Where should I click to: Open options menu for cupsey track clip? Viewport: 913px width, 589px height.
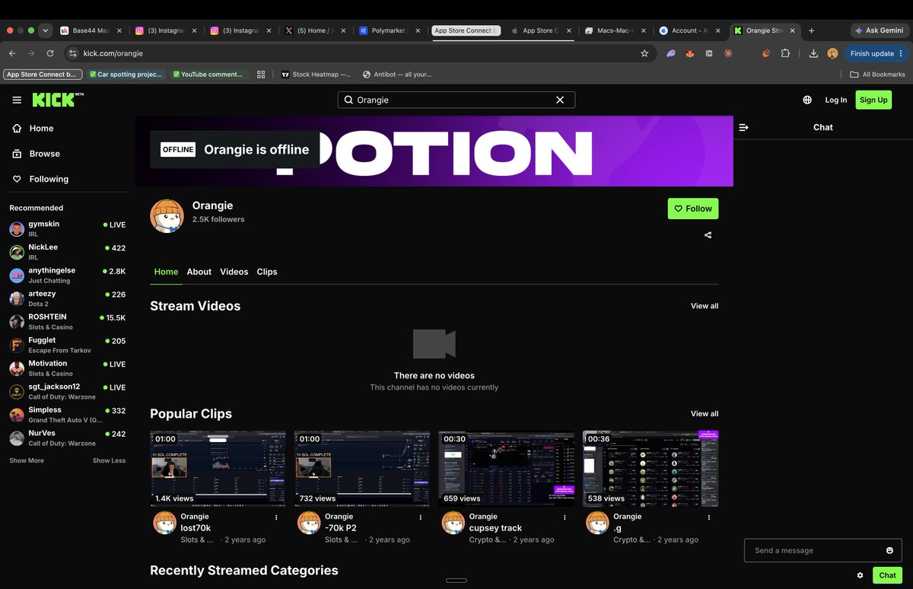[565, 517]
